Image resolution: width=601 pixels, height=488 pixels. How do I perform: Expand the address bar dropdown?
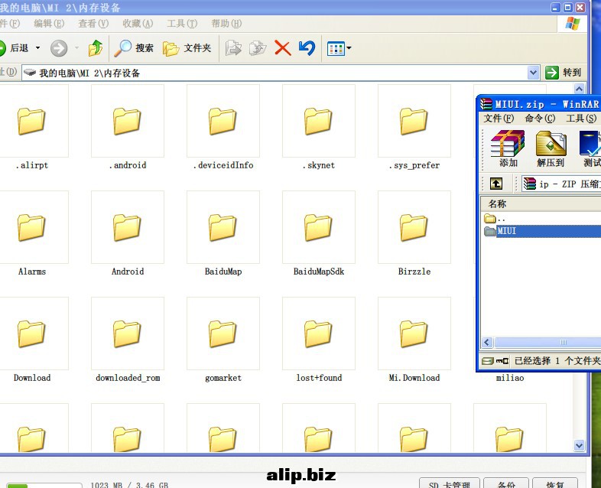(533, 73)
